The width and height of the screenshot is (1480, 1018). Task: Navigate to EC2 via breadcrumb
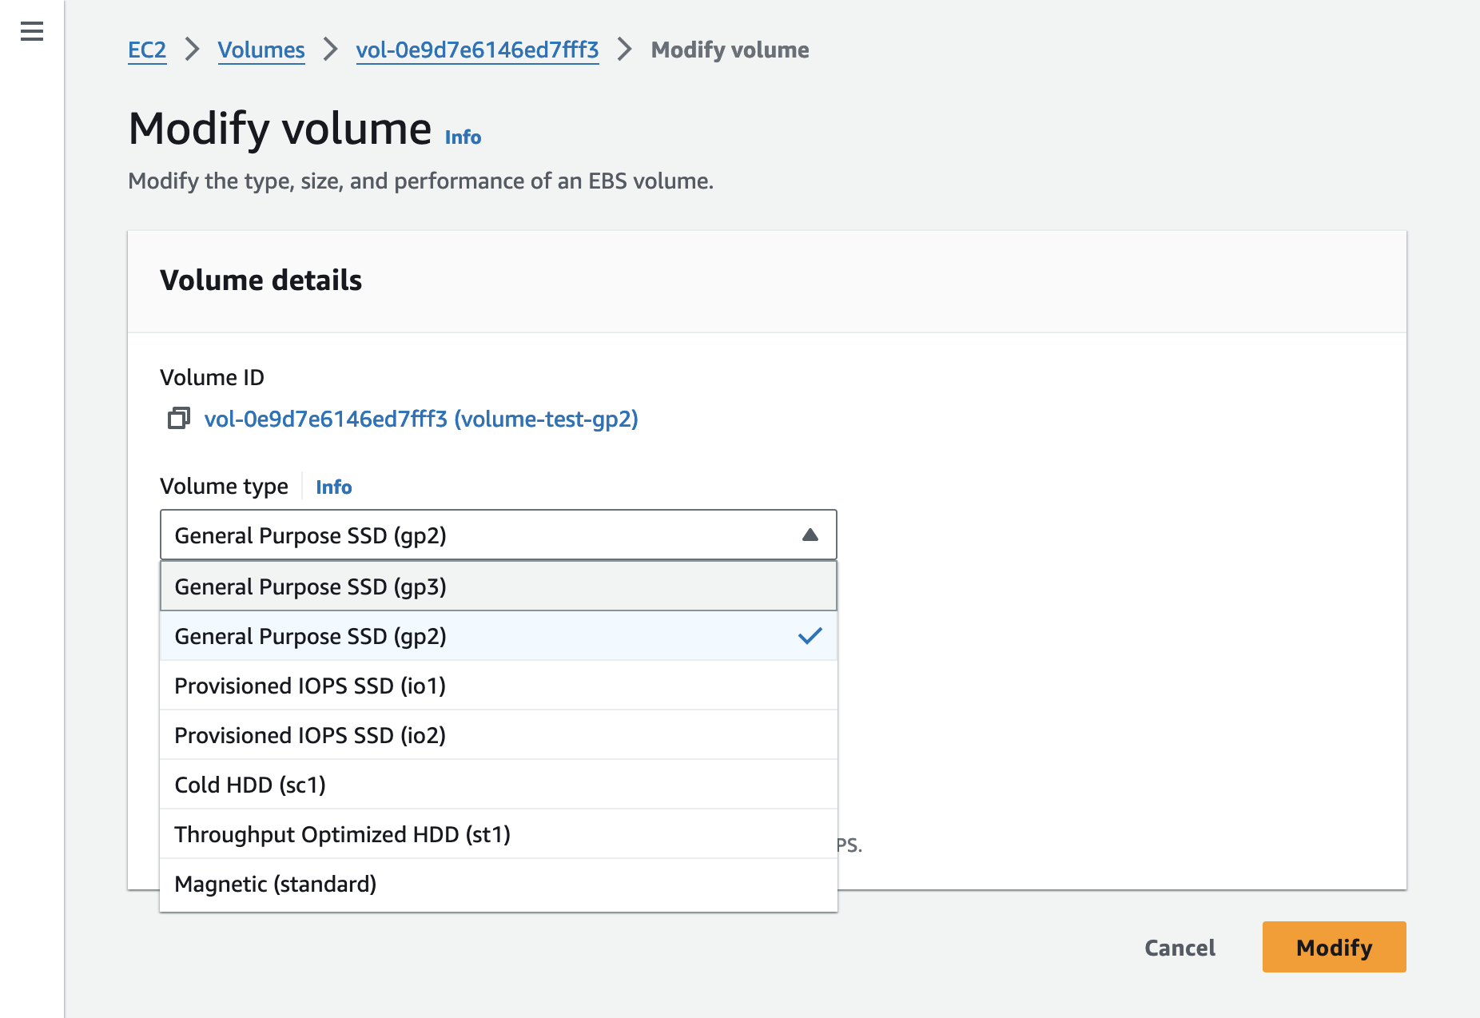147,49
